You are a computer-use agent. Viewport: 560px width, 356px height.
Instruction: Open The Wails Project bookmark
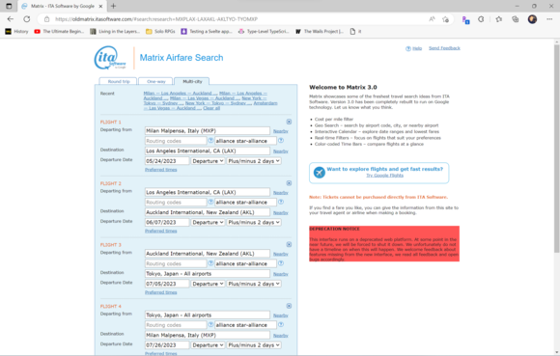320,32
